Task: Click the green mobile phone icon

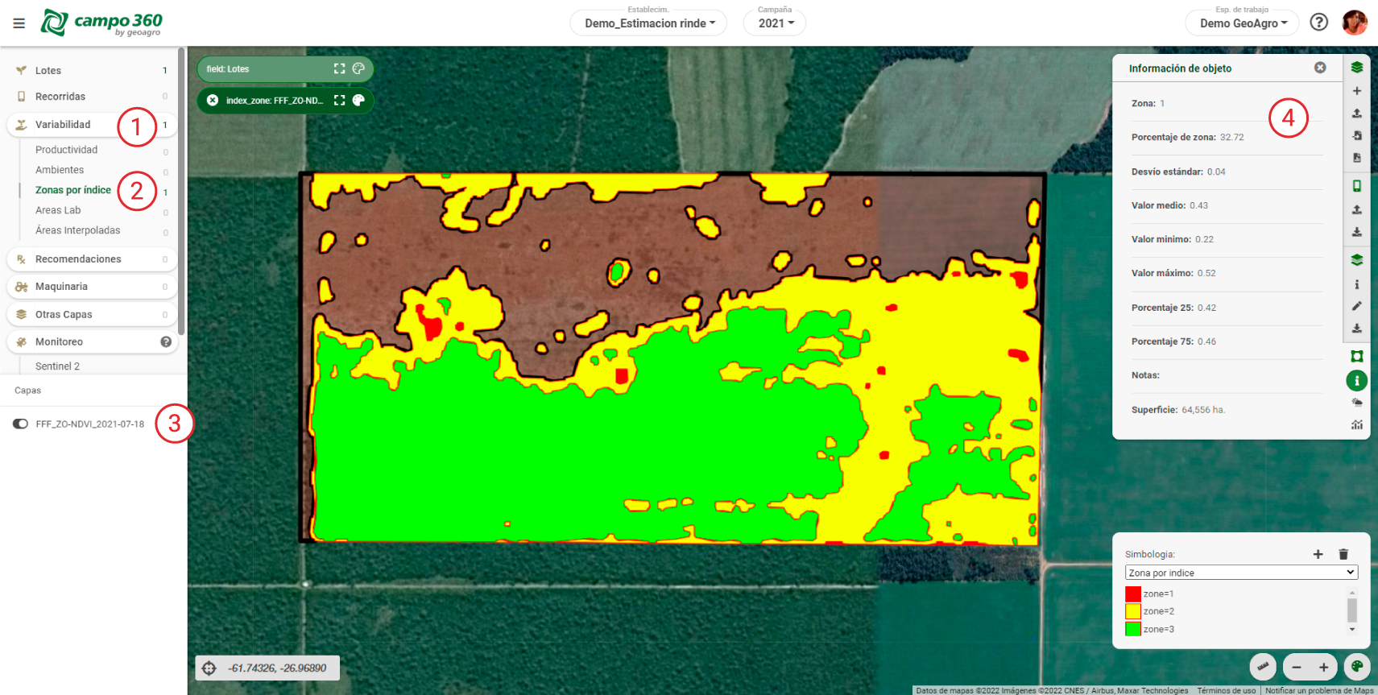Action: click(x=1357, y=186)
